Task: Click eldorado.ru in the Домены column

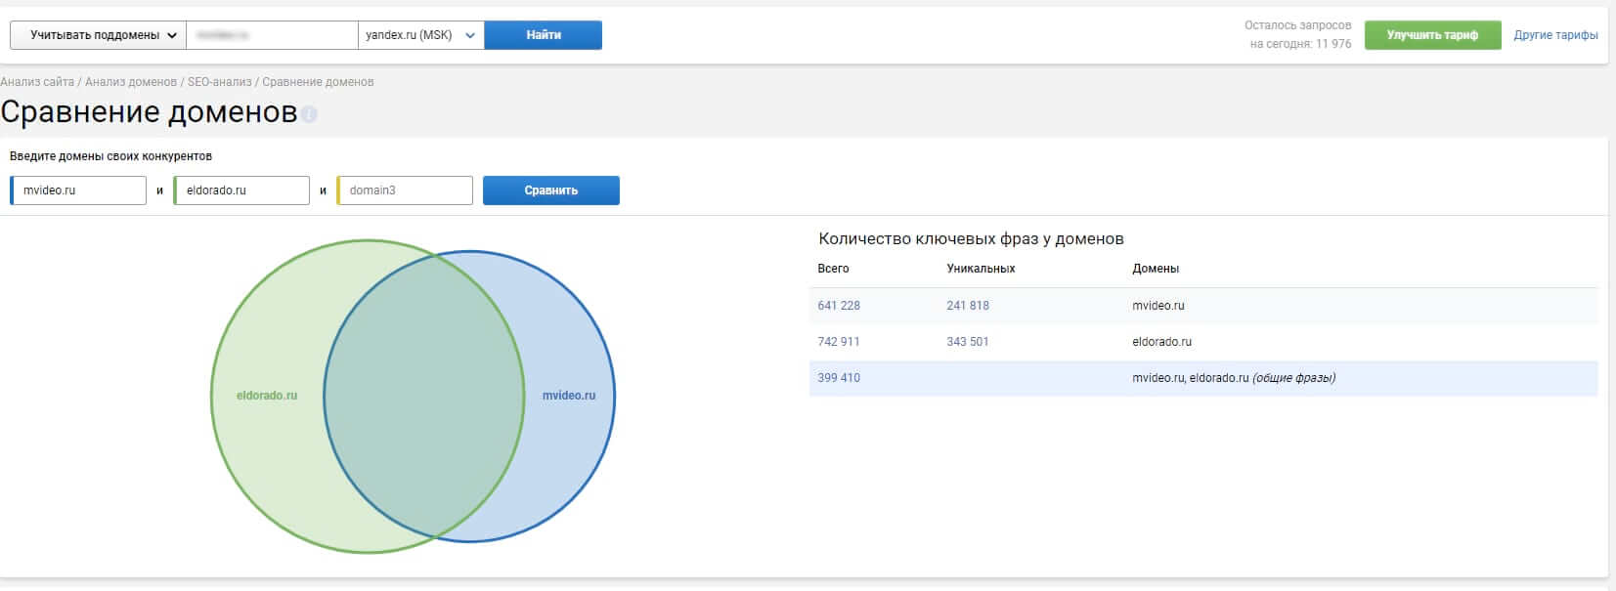Action: tap(1162, 342)
